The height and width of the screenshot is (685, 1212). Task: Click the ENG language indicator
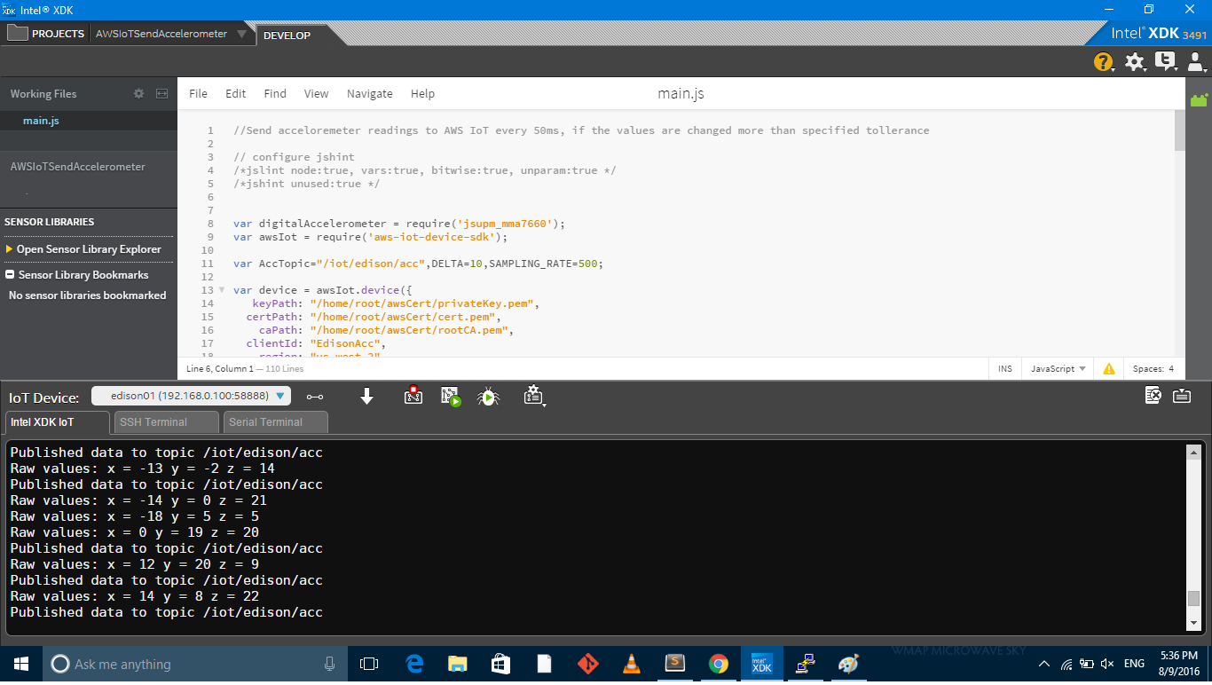click(x=1134, y=664)
